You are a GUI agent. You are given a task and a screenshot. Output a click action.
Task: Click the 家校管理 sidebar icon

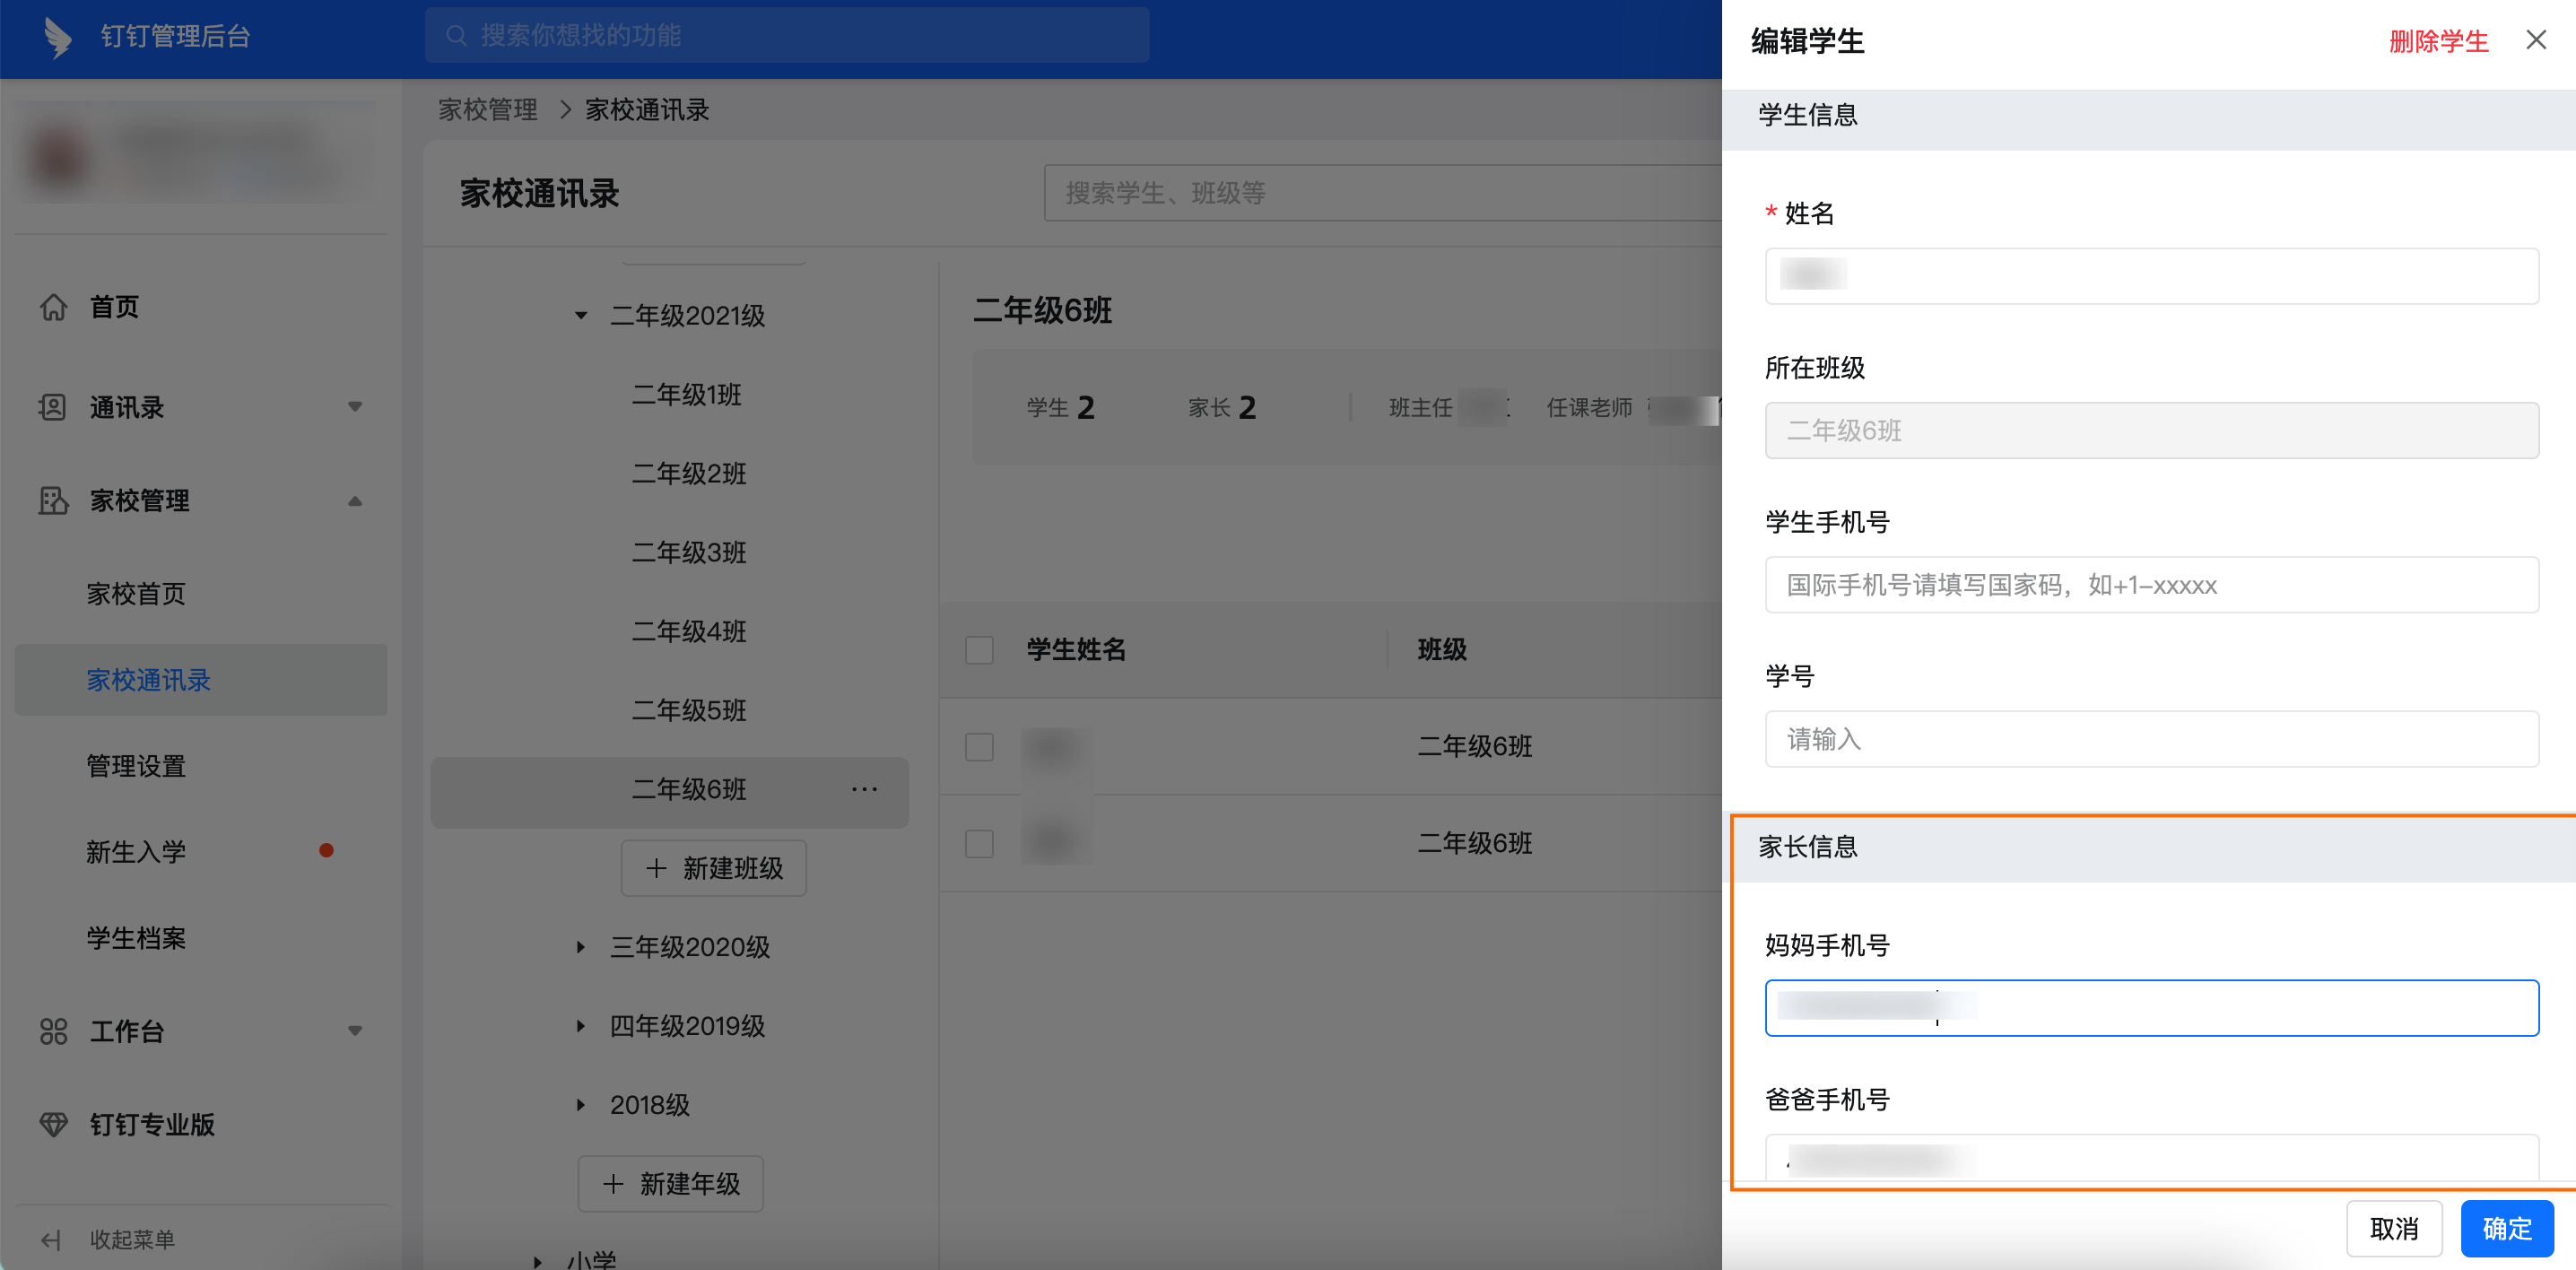point(53,500)
